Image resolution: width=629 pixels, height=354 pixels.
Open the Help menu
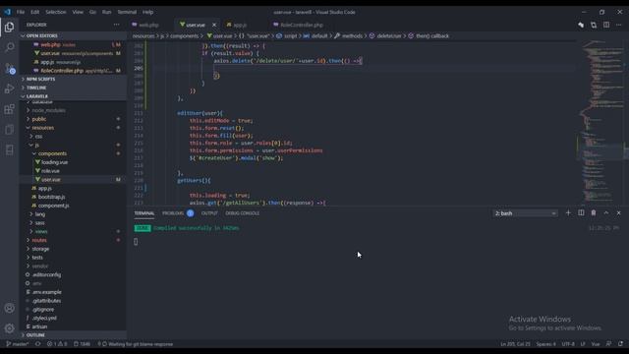147,12
